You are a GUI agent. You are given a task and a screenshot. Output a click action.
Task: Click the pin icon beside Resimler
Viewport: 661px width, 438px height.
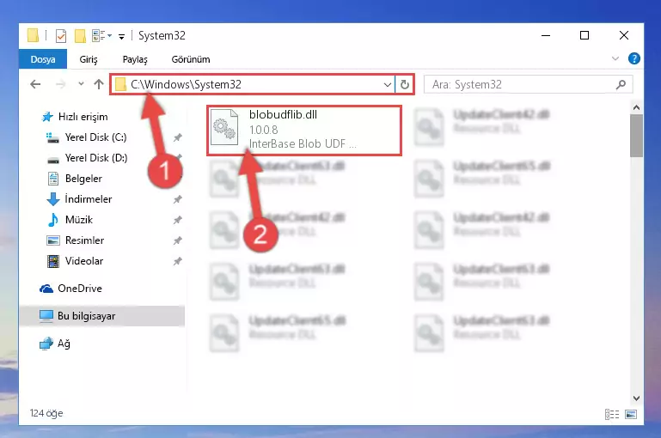(177, 240)
